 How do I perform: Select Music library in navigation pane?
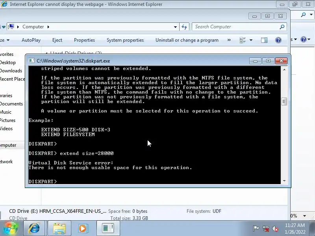coord(6,112)
